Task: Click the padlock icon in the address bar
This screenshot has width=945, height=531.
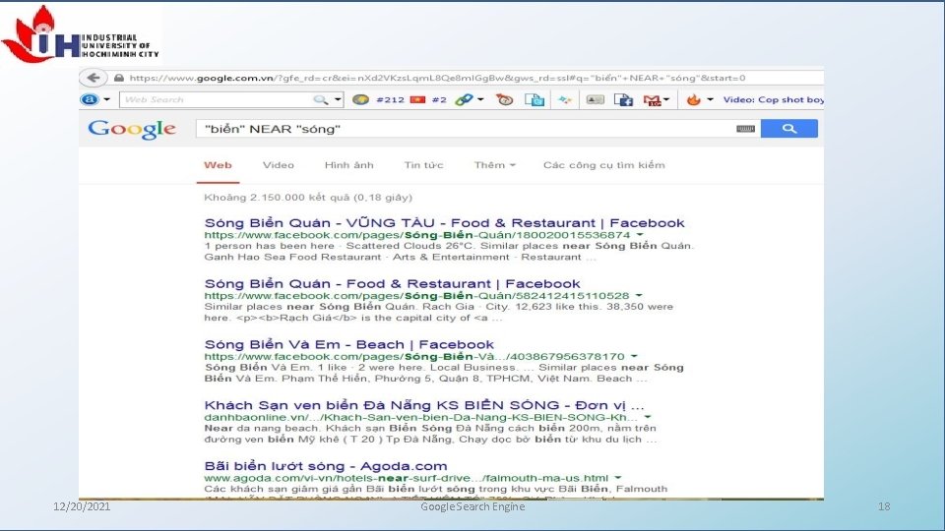Action: point(119,78)
